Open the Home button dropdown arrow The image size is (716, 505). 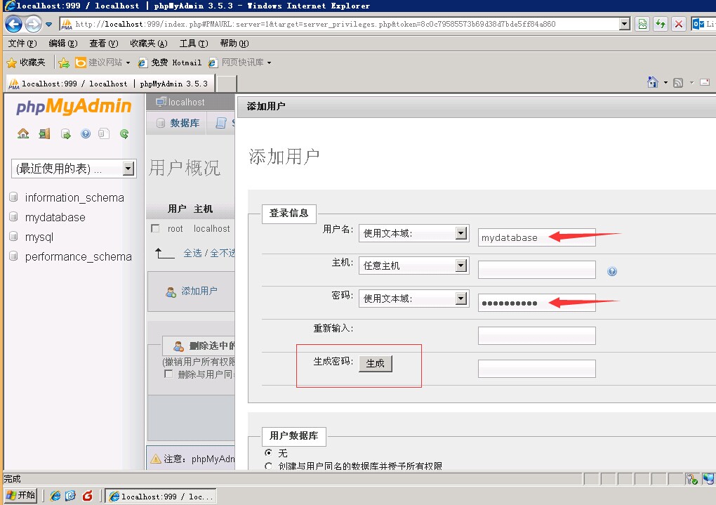(x=665, y=83)
